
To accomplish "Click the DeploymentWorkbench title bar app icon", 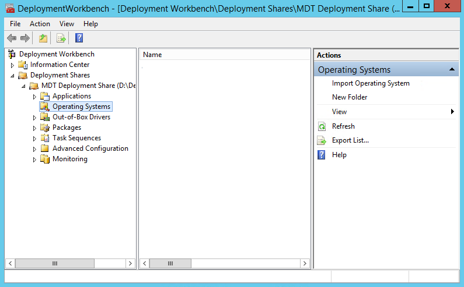I will pos(10,8).
